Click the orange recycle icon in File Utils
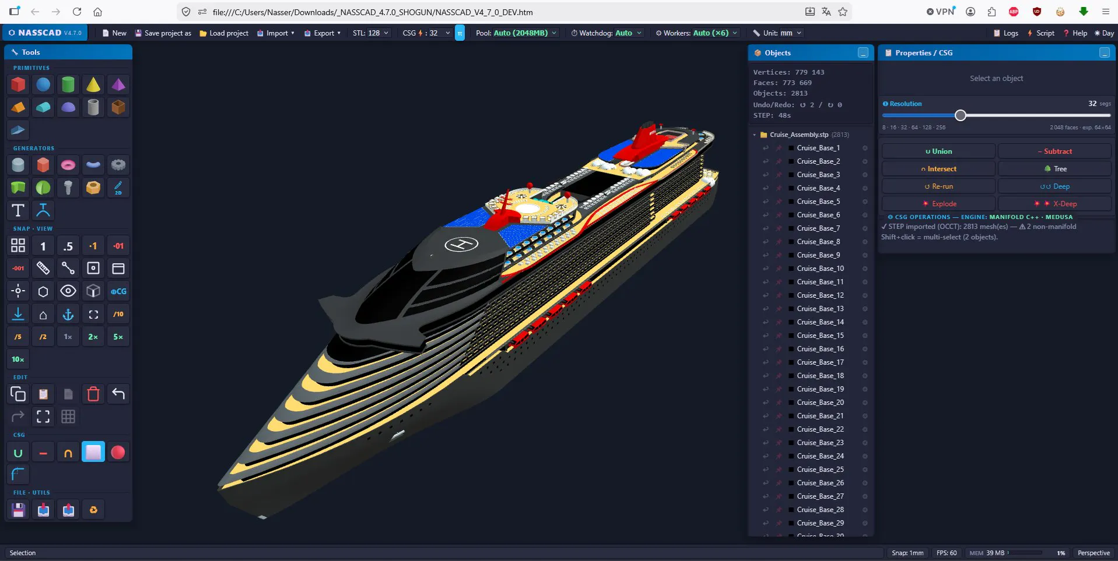The height and width of the screenshot is (561, 1118). click(x=93, y=510)
